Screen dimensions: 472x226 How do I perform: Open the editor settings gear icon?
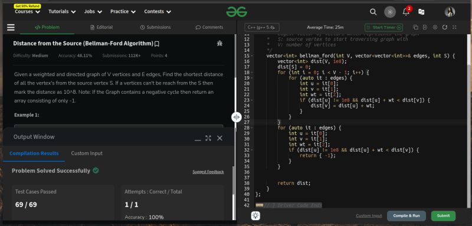435,27
